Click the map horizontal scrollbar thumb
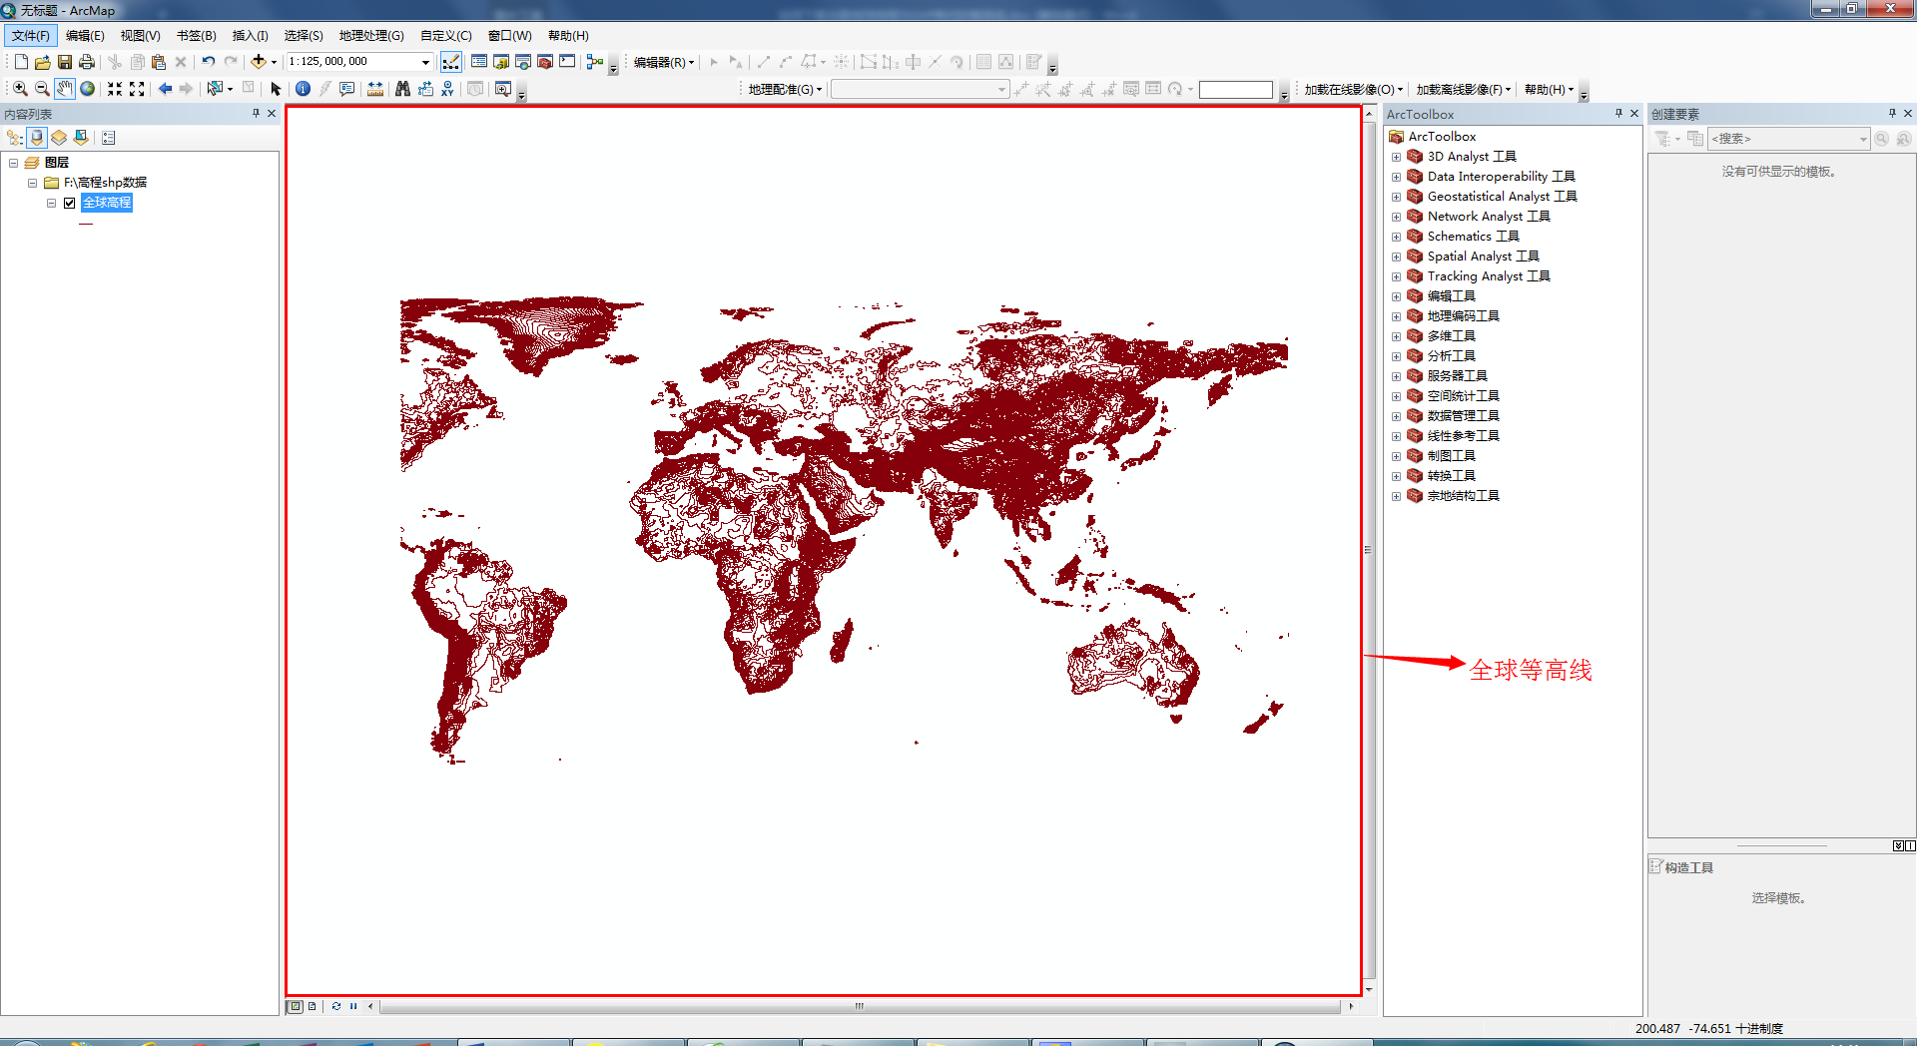The image size is (1917, 1046). pyautogui.click(x=859, y=1006)
